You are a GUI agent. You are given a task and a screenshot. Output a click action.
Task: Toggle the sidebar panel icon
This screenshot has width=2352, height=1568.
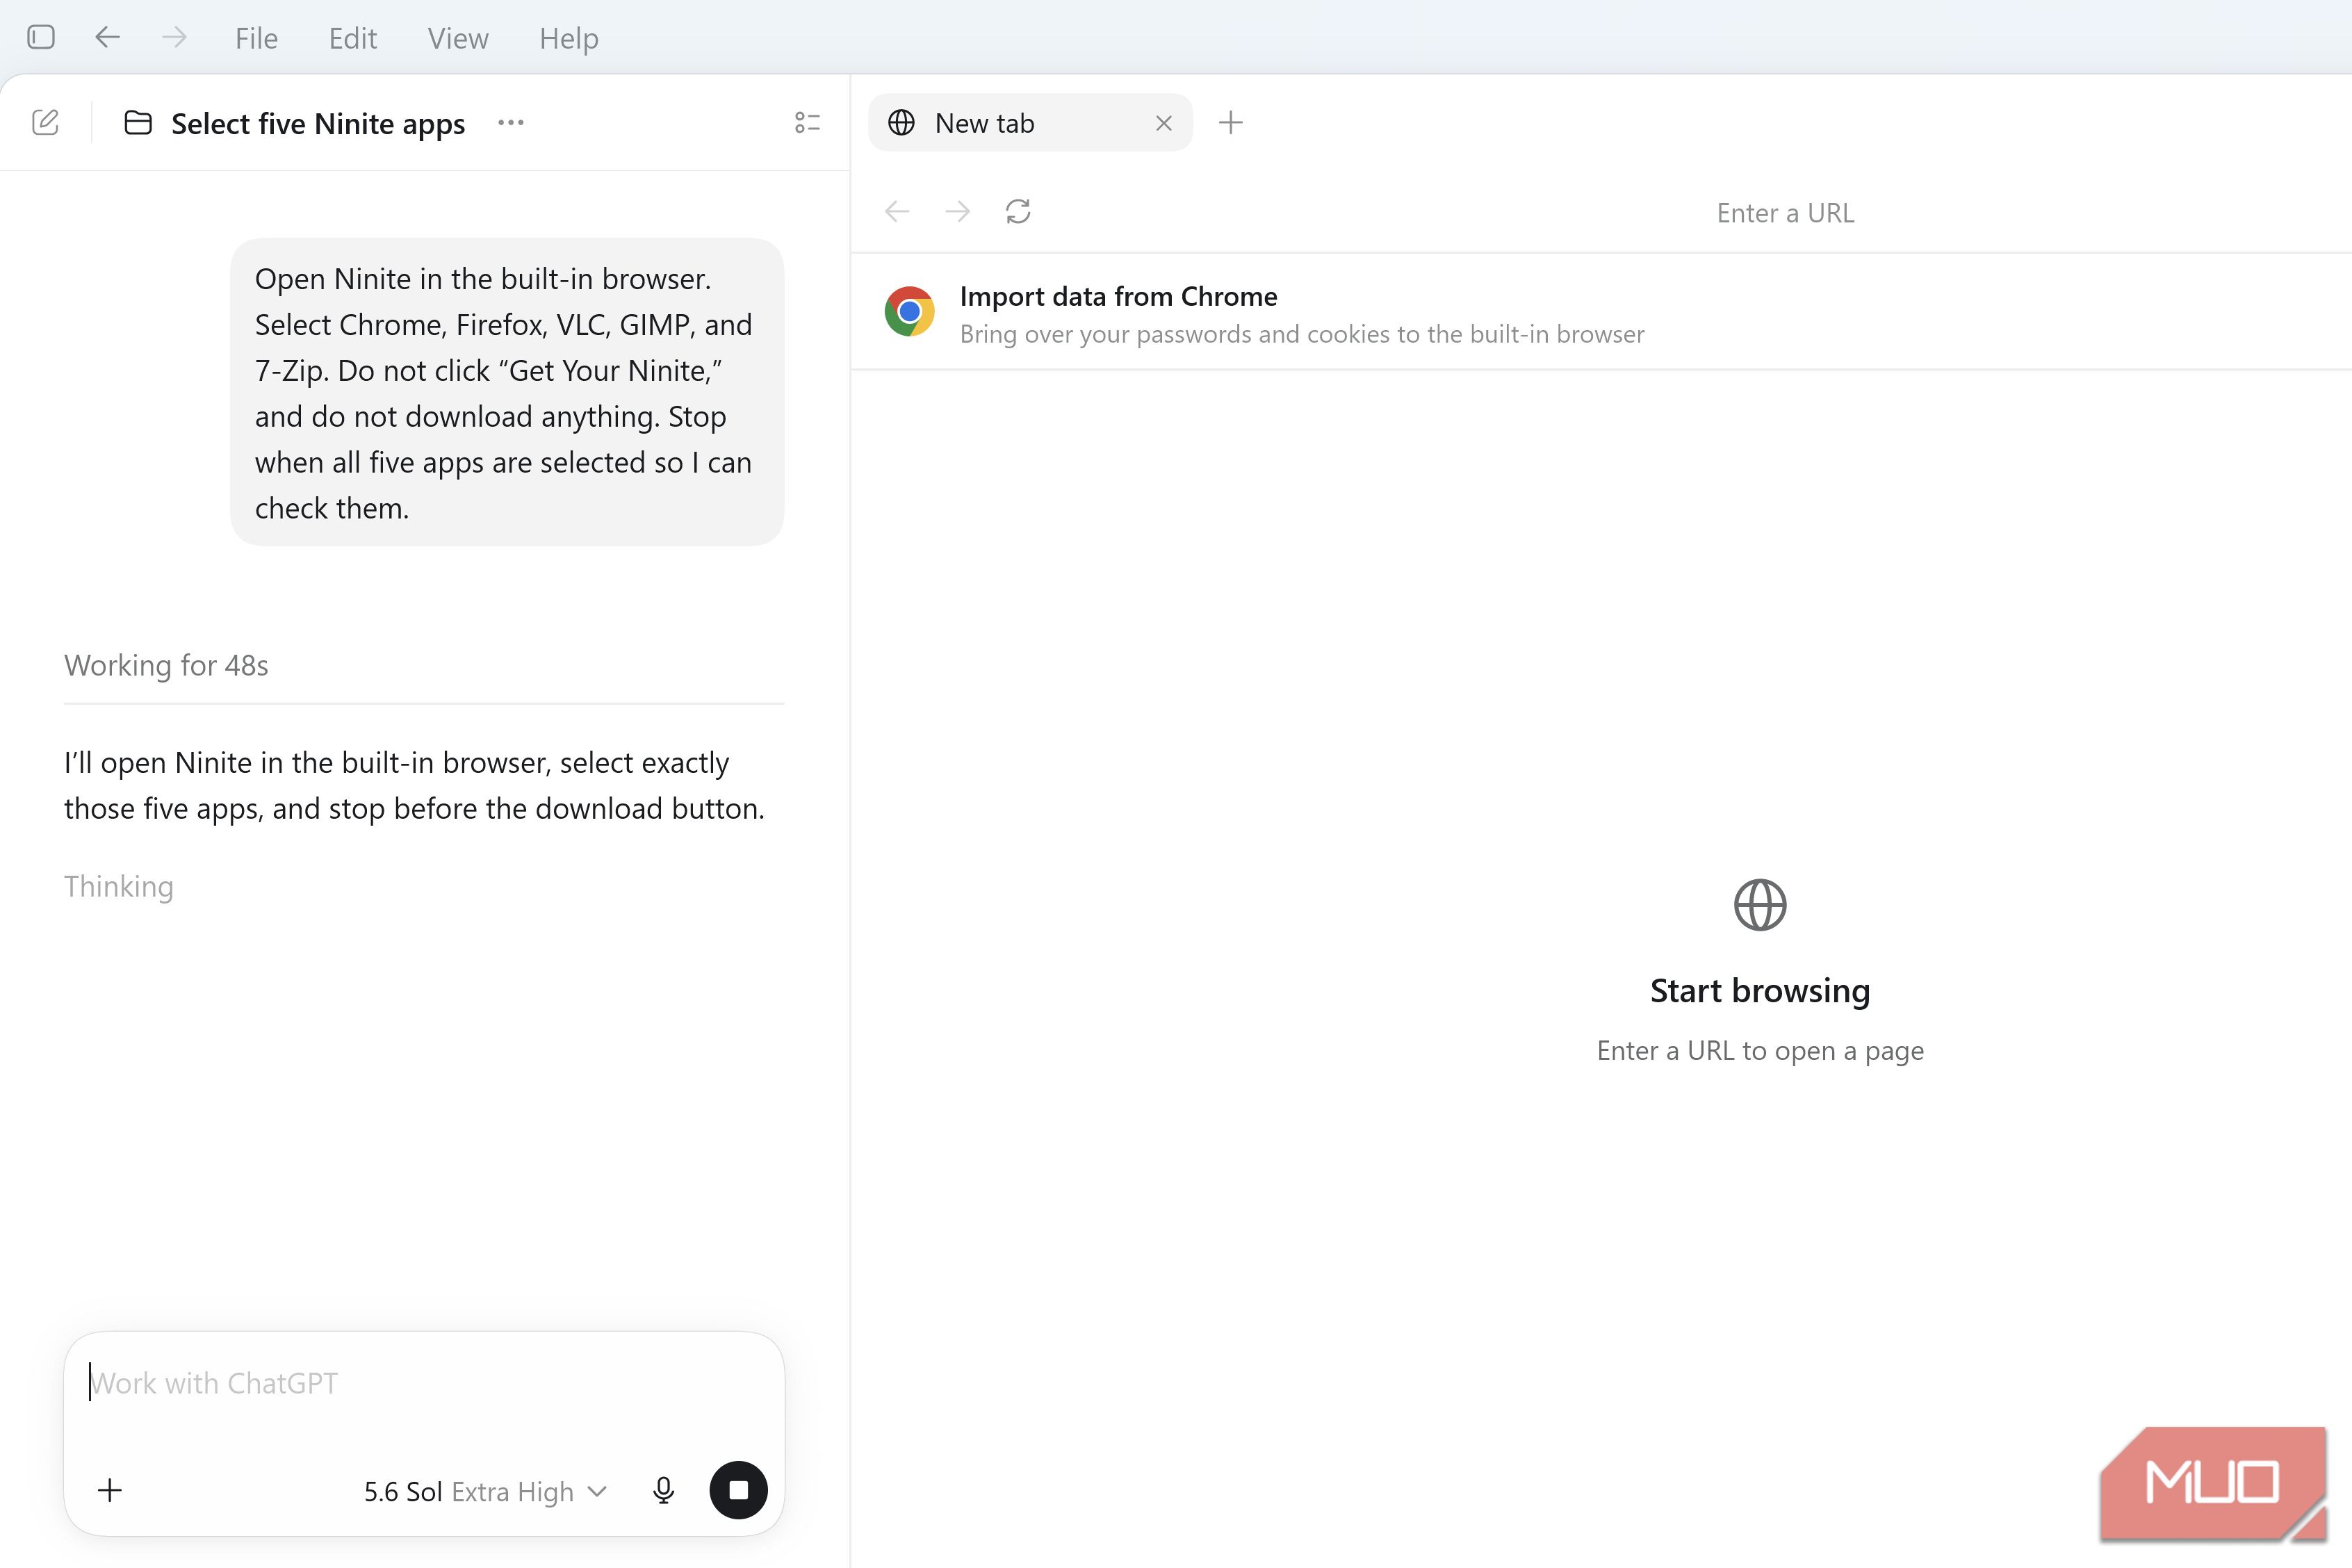pos(41,38)
